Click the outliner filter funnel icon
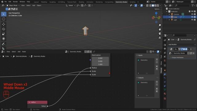The width and height of the screenshot is (197, 111). (193, 6)
